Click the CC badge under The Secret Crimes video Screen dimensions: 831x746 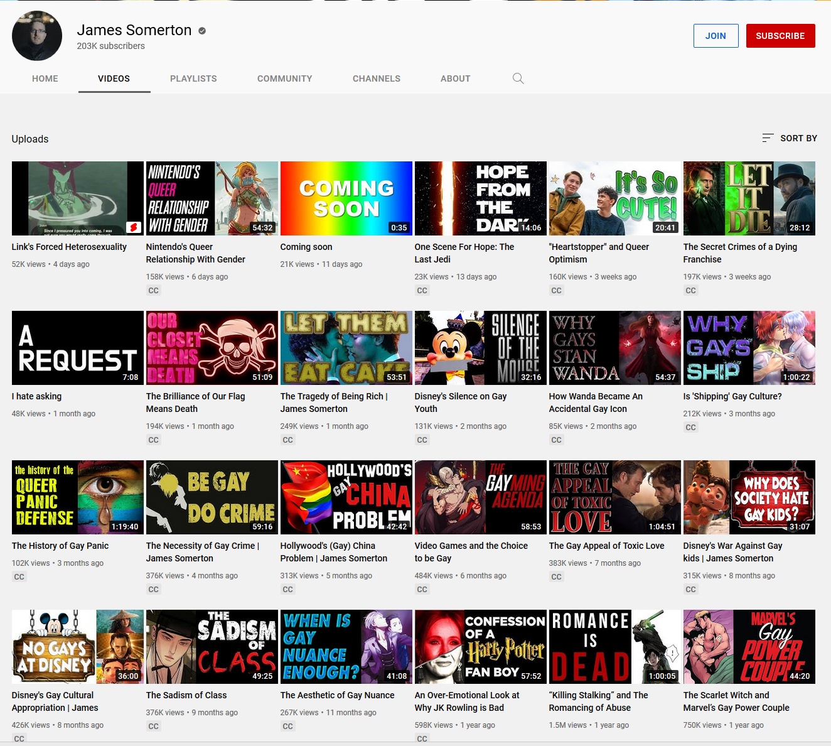tap(690, 291)
